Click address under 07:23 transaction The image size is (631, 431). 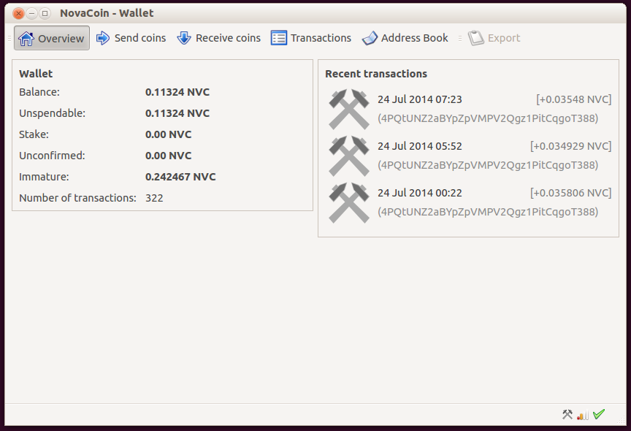coord(488,118)
